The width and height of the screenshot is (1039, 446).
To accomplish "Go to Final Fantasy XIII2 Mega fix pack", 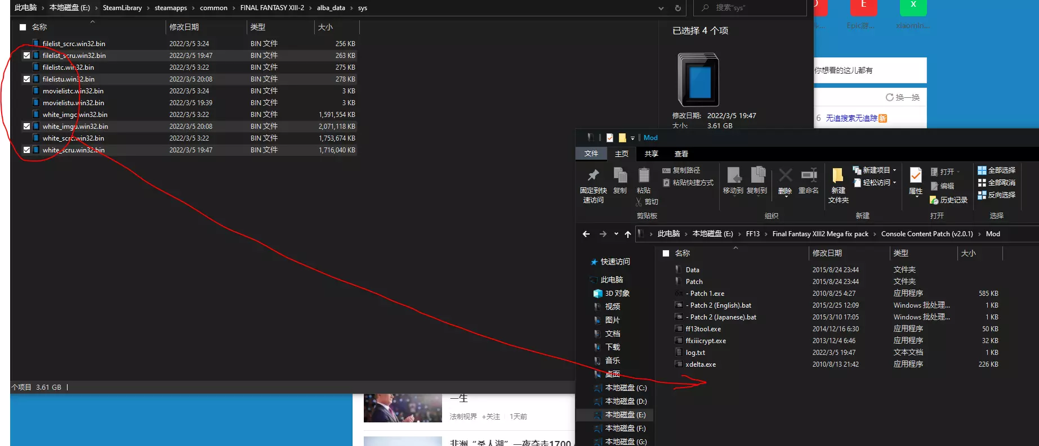I will point(821,234).
